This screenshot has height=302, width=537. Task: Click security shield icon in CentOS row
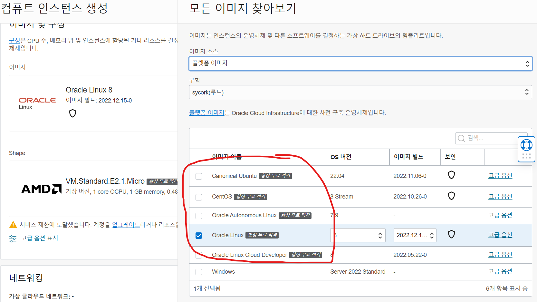(451, 196)
